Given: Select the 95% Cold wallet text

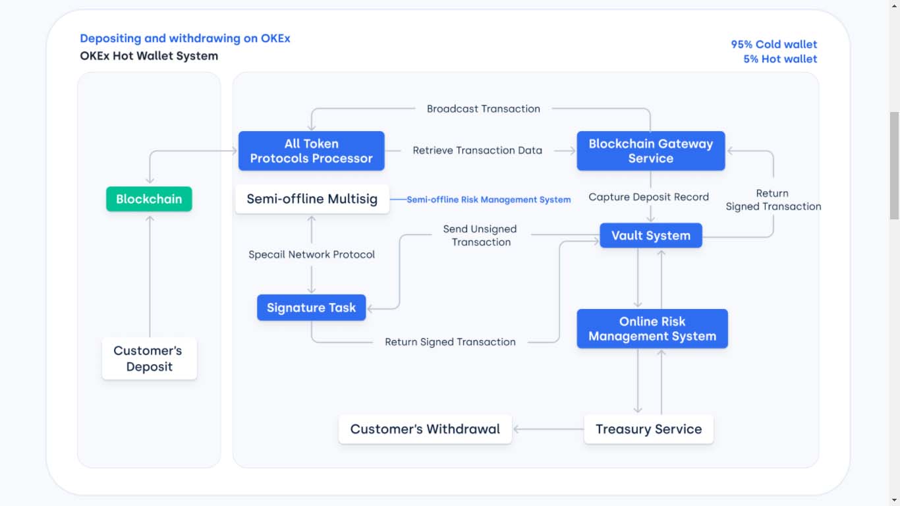Looking at the screenshot, I should click(x=774, y=44).
